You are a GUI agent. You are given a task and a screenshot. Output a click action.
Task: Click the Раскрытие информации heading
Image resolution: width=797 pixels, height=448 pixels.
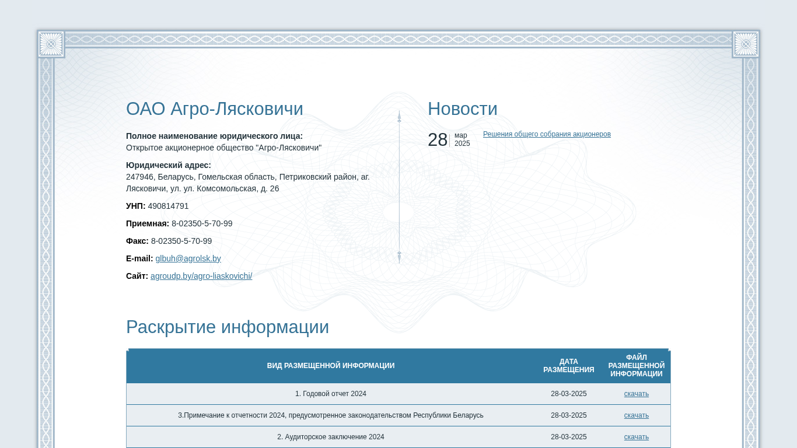pyautogui.click(x=228, y=327)
